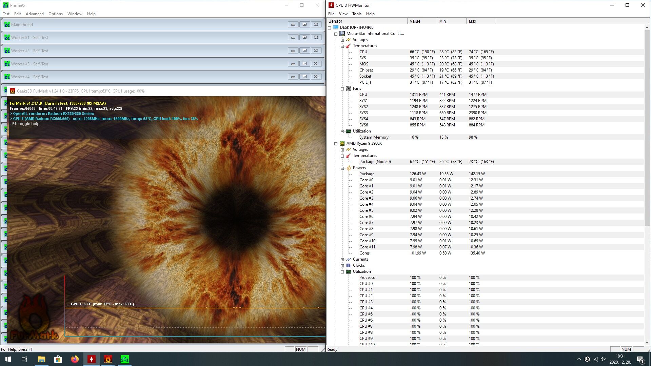Screen dimensions: 651x366
Task: Click the Value column header
Action: (x=422, y=21)
